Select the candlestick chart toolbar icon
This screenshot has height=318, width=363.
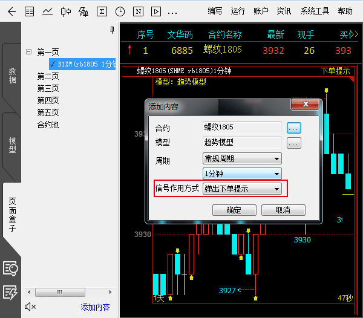[x=66, y=11]
